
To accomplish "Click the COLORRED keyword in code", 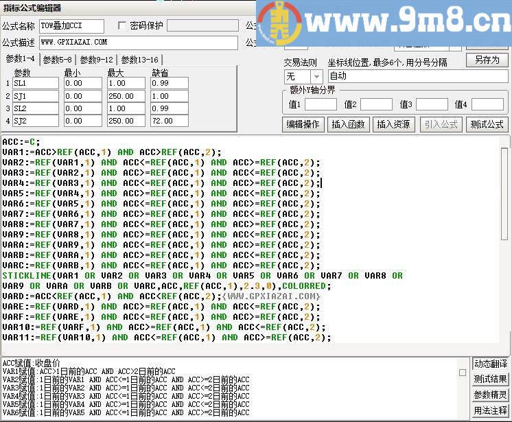I will [304, 286].
